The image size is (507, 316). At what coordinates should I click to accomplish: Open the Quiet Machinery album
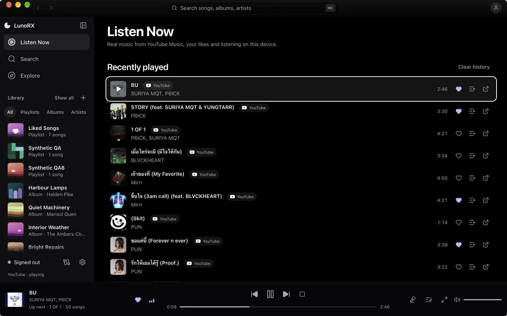[46, 211]
